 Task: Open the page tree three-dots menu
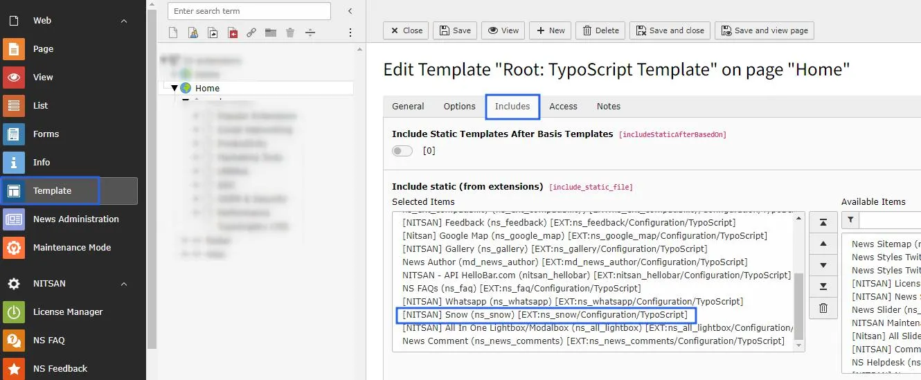pos(350,33)
